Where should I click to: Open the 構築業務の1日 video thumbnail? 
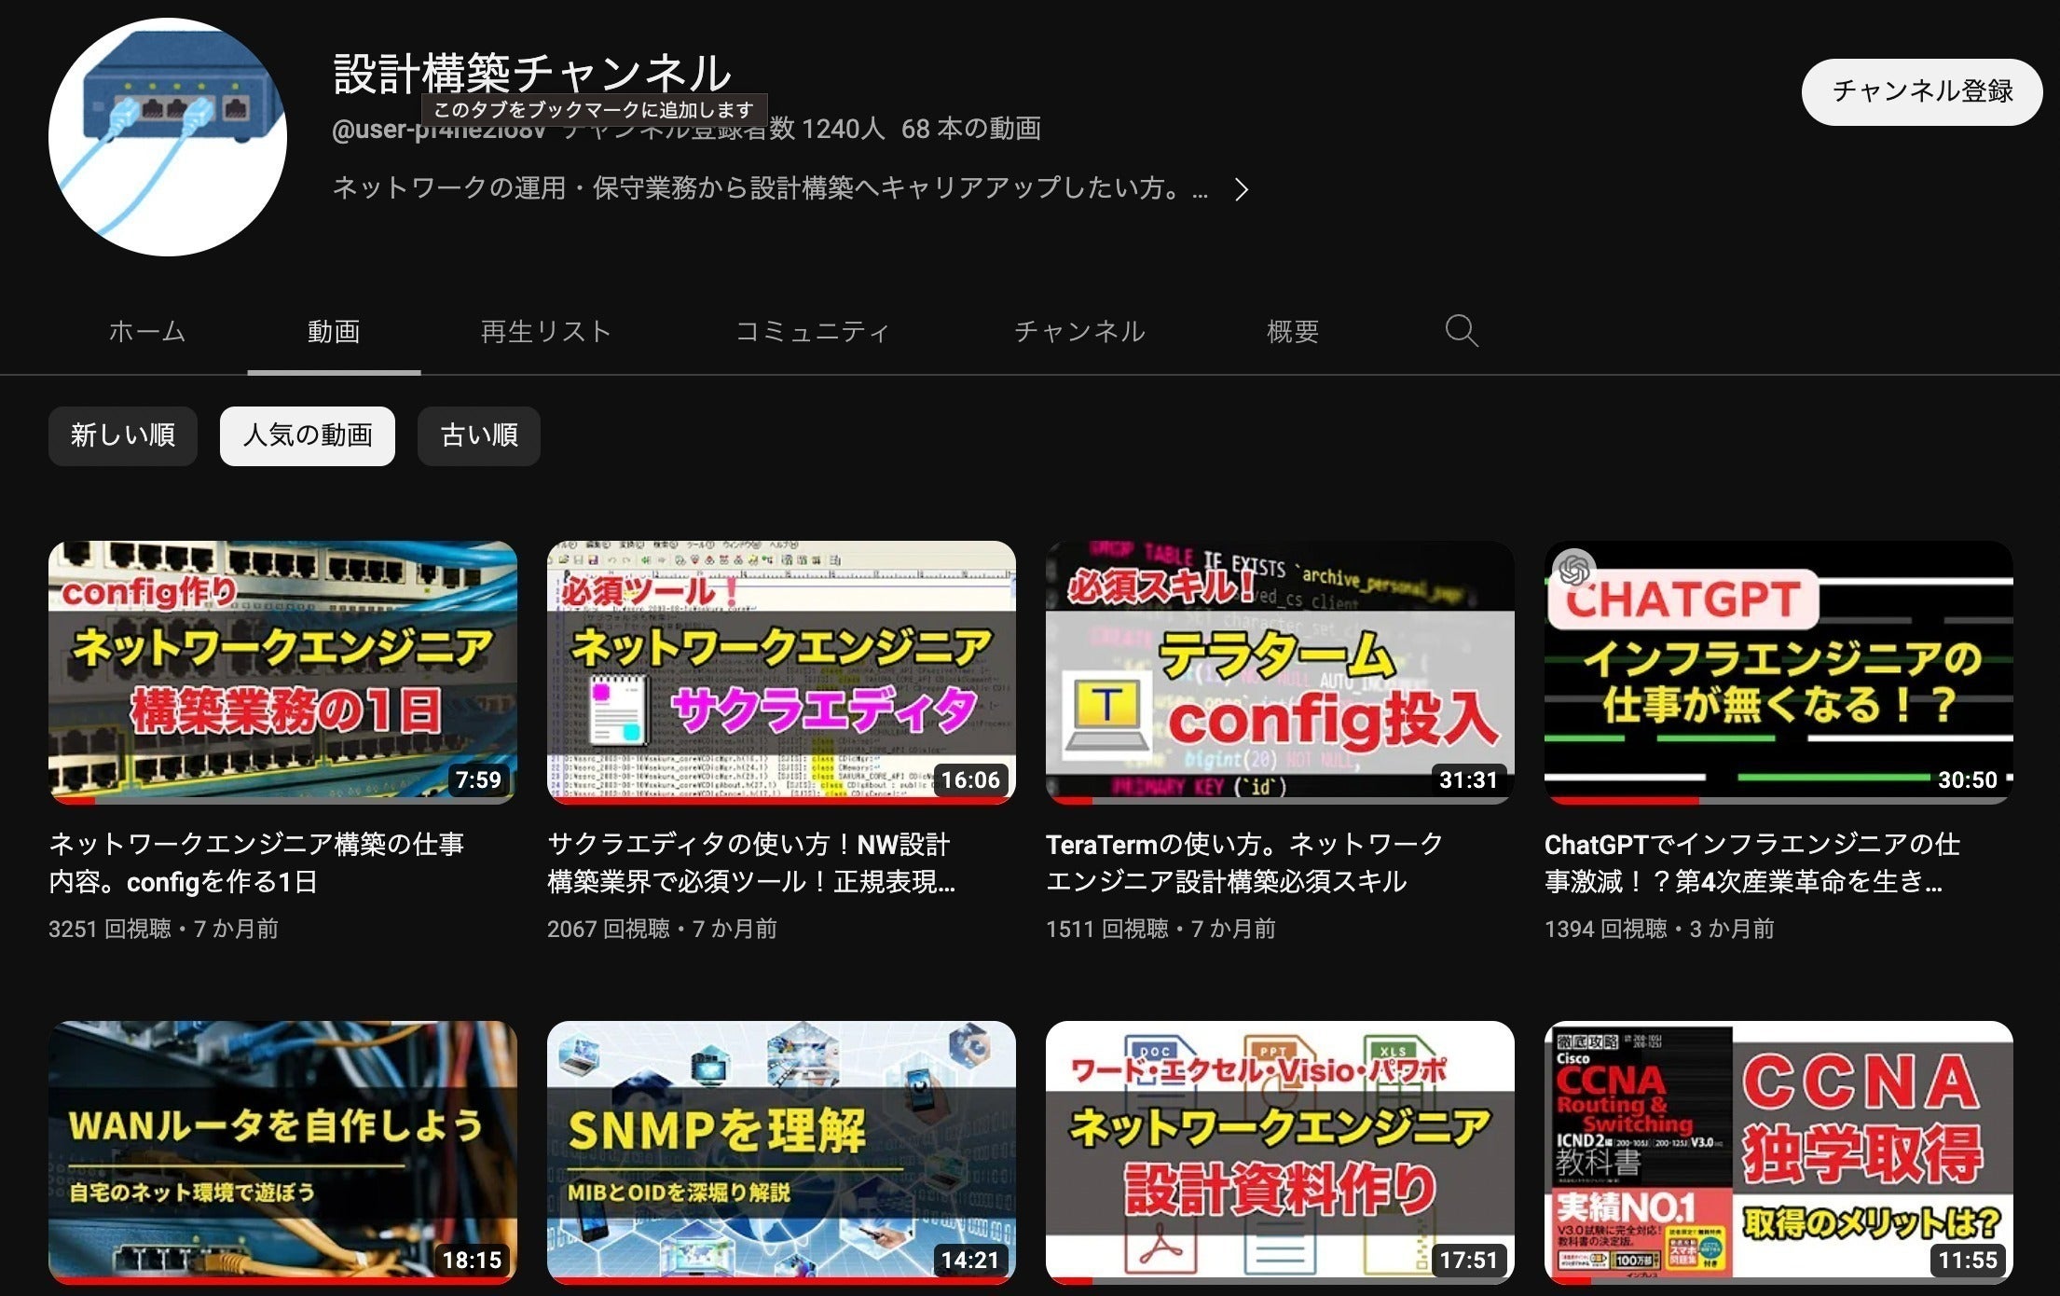[282, 671]
